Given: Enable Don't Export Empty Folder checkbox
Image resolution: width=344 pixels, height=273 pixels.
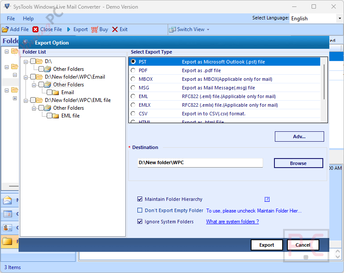Looking at the screenshot, I should (x=140, y=210).
